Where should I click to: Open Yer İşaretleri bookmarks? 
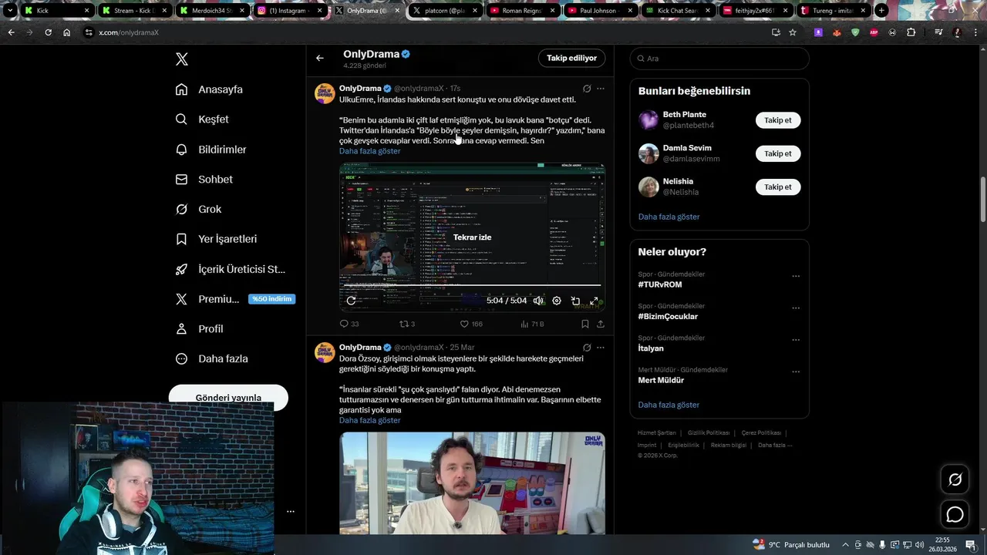(216, 239)
